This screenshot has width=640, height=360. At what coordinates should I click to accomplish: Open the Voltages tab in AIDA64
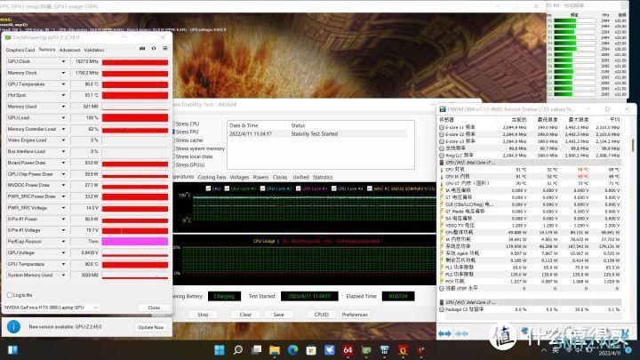239,177
